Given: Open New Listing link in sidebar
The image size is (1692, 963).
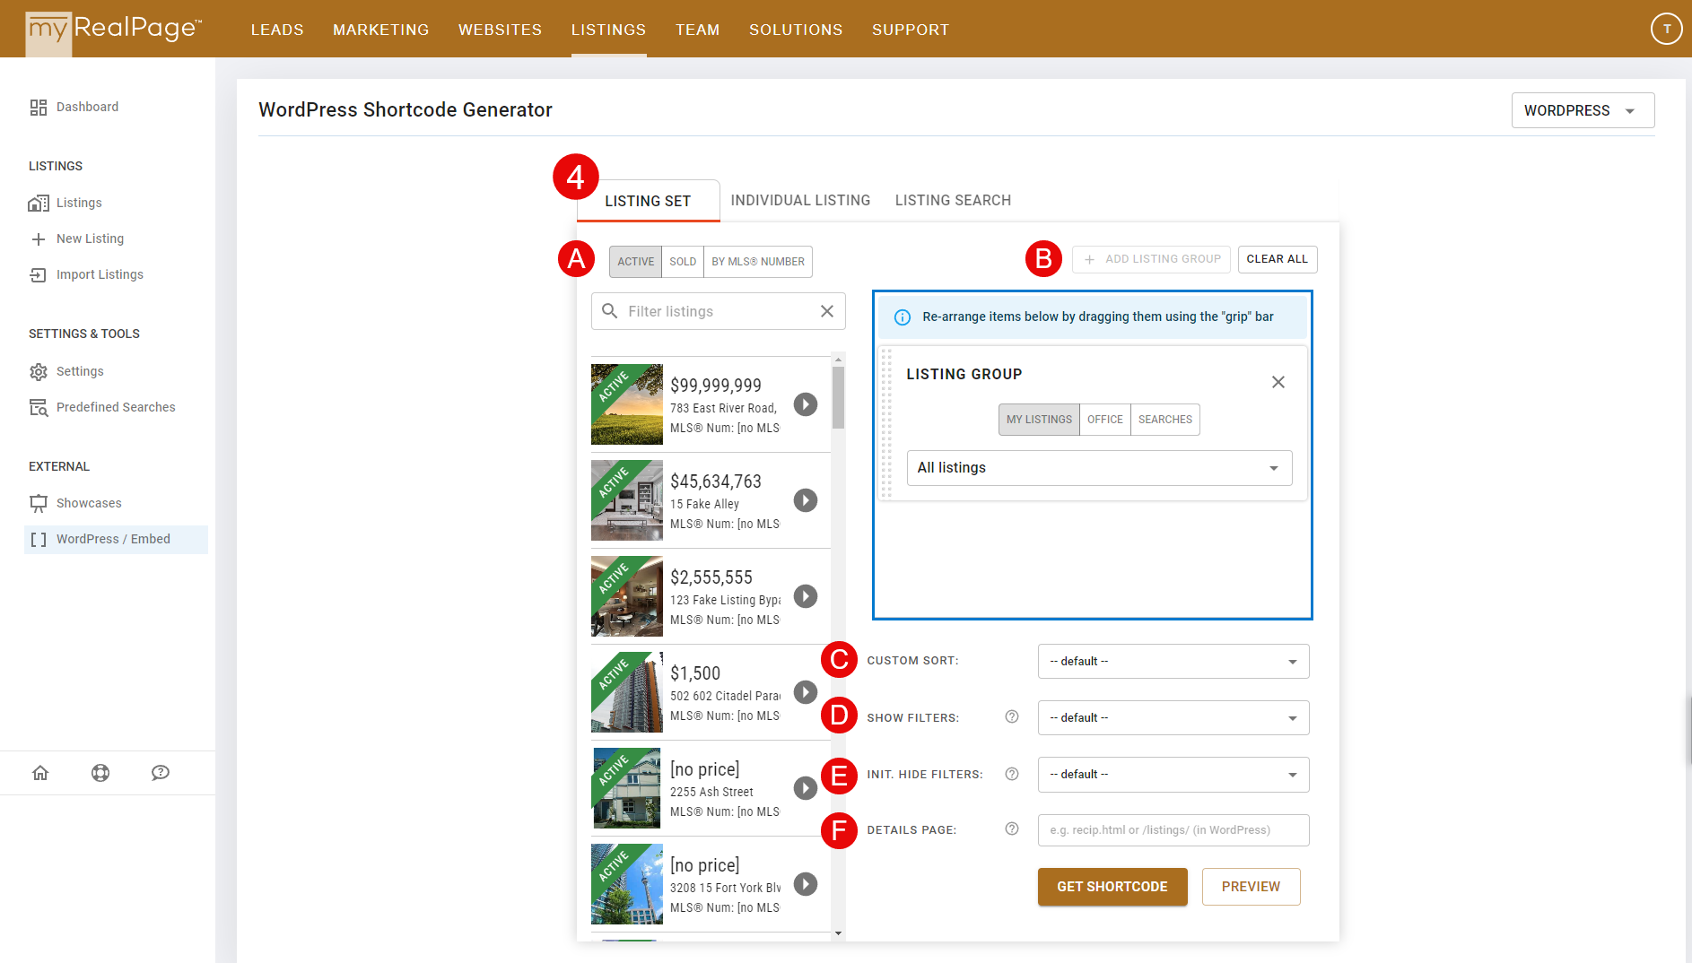Looking at the screenshot, I should coord(91,239).
